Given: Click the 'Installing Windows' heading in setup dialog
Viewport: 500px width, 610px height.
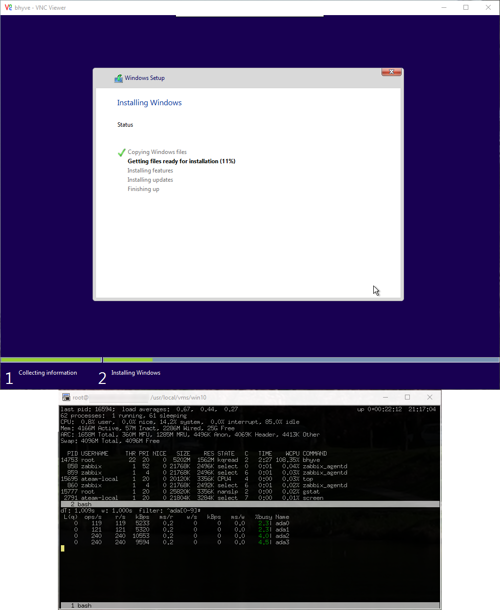Looking at the screenshot, I should pos(149,103).
